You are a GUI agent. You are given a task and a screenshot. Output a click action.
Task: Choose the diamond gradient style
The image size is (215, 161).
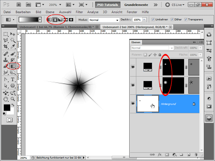[x=71, y=20]
